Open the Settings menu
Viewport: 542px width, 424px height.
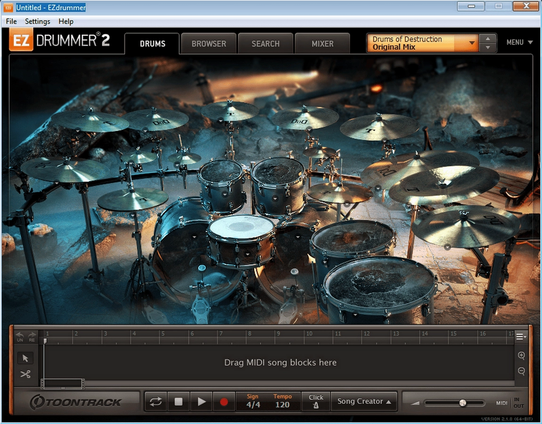pyautogui.click(x=37, y=21)
